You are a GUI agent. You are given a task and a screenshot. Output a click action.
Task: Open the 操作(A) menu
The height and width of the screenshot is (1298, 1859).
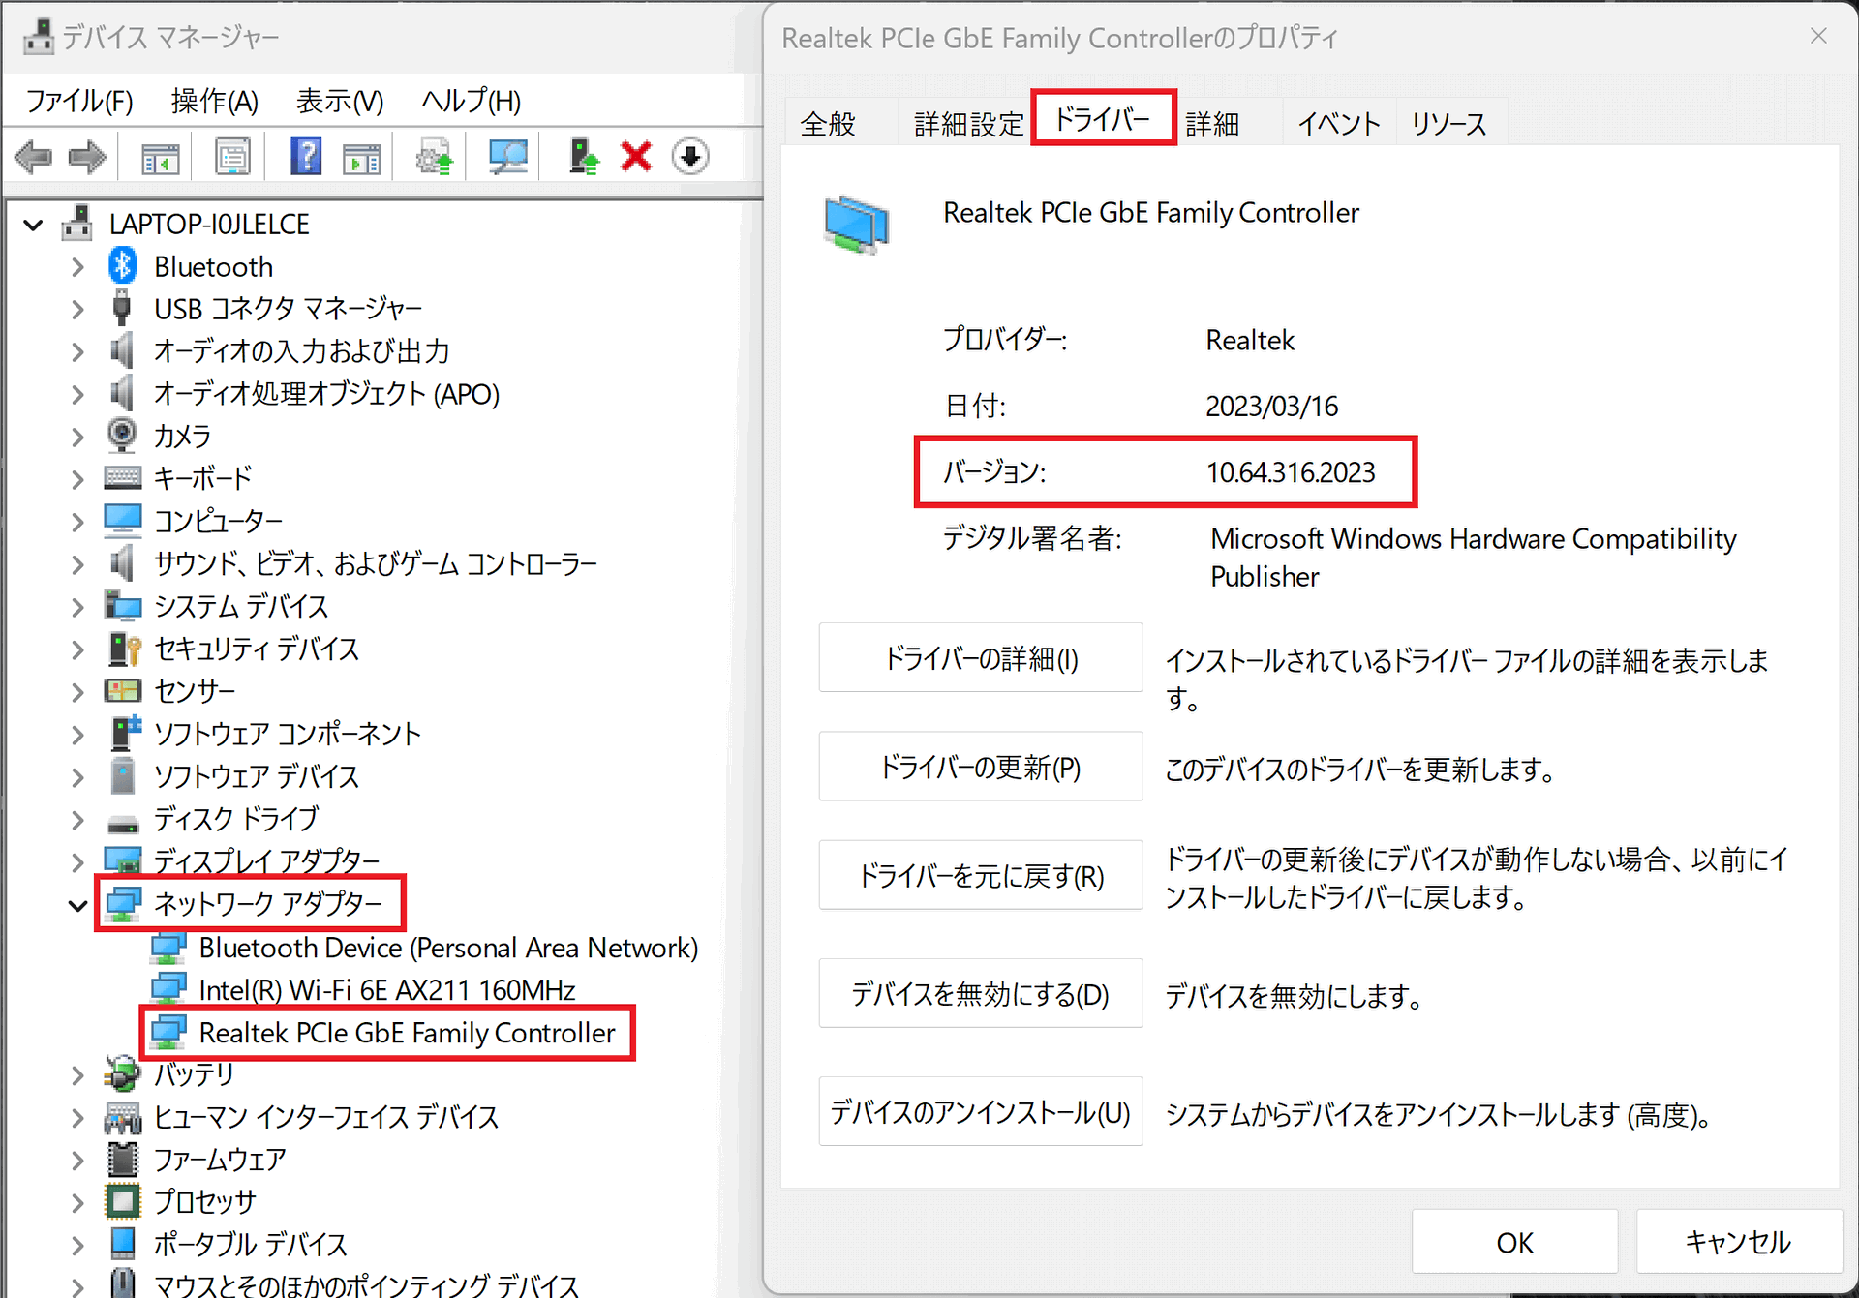[214, 101]
